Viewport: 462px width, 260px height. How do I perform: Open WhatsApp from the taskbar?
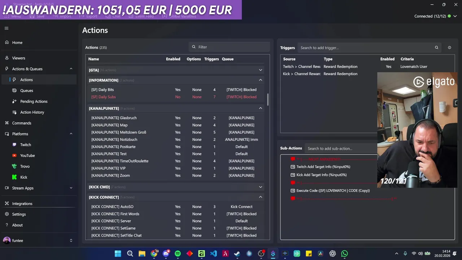pos(344,254)
